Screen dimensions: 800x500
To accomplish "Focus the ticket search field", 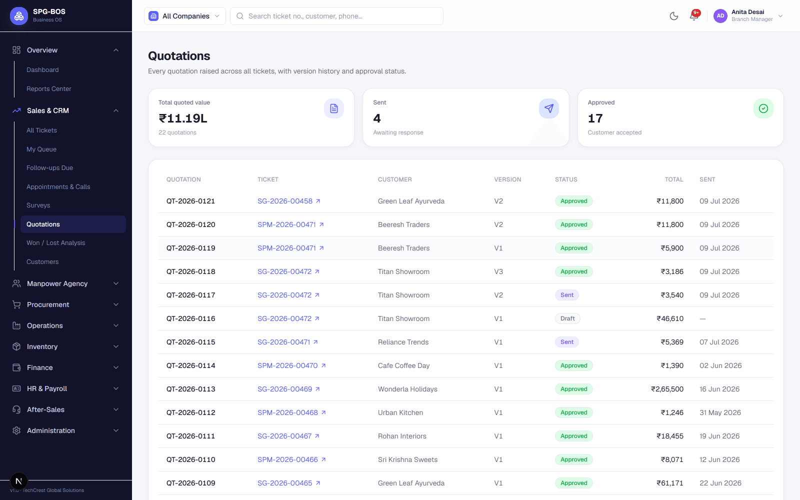I will pyautogui.click(x=336, y=16).
